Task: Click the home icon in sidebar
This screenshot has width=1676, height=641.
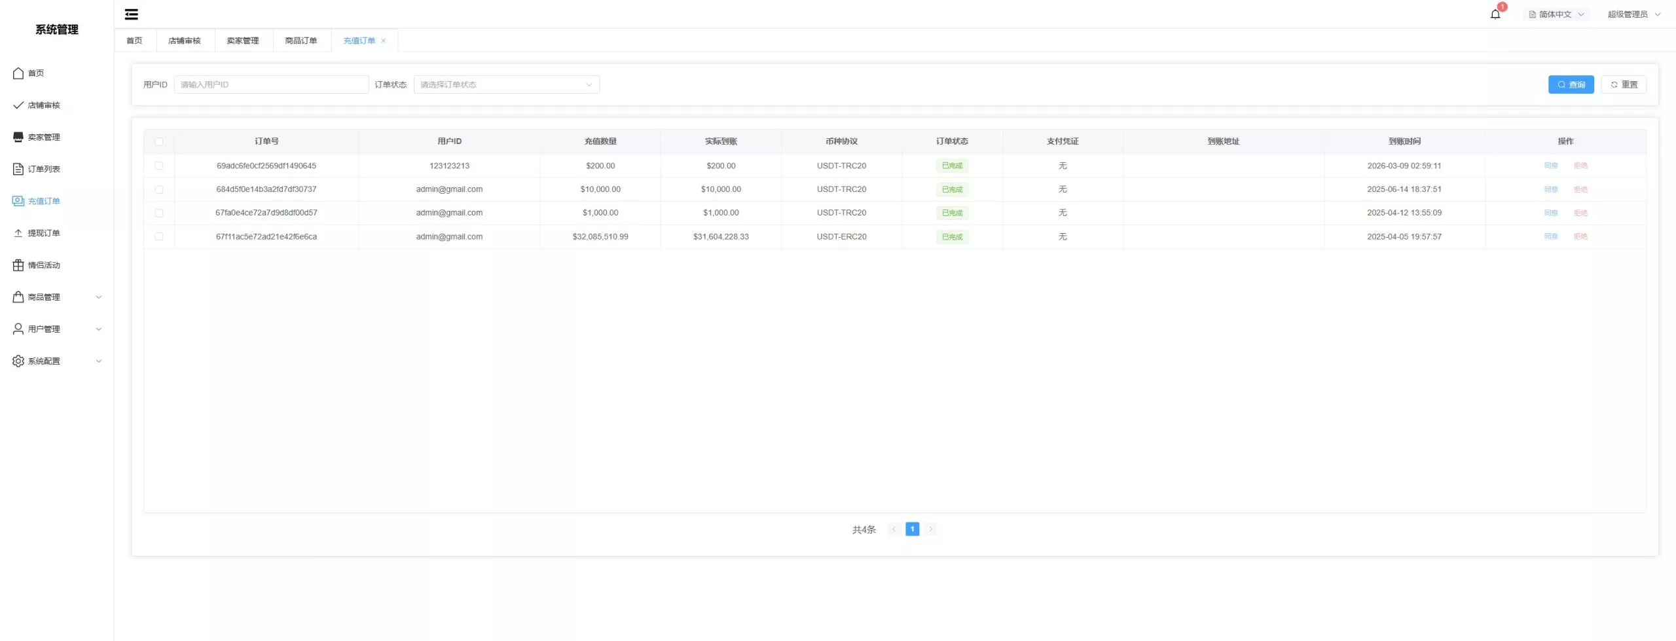Action: pos(18,73)
